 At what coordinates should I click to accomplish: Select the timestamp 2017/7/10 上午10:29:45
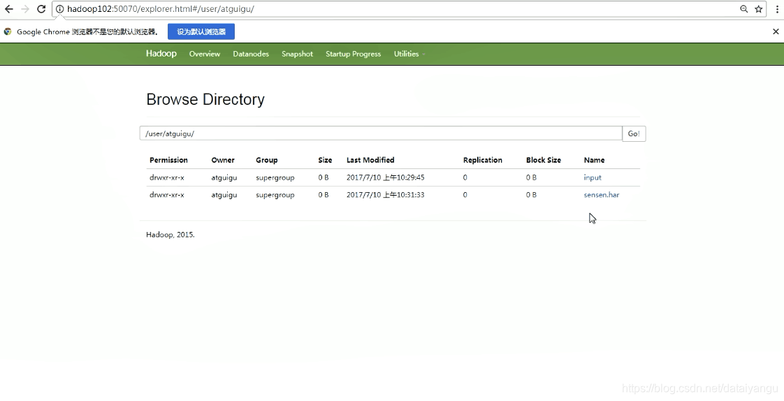(x=386, y=177)
